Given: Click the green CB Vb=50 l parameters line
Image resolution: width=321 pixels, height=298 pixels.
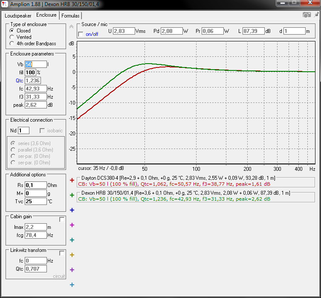Looking at the screenshot, I should click(174, 199).
